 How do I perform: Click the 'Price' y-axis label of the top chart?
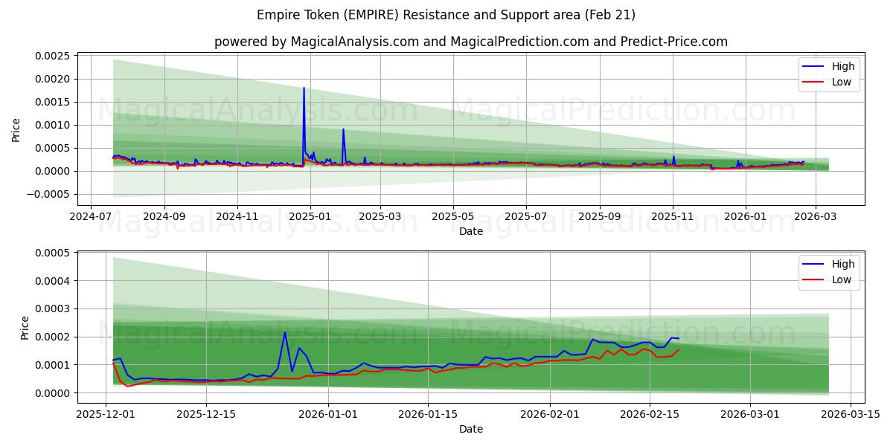point(16,129)
